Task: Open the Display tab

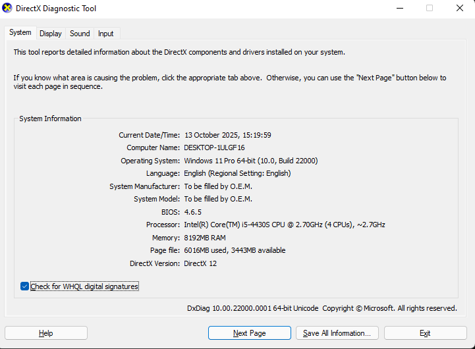Action: coord(51,34)
